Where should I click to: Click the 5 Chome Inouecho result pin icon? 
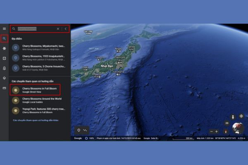pyautogui.click(x=16, y=68)
